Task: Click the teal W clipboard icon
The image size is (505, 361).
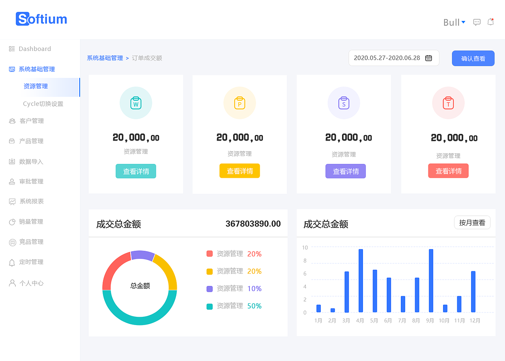Action: click(x=136, y=103)
